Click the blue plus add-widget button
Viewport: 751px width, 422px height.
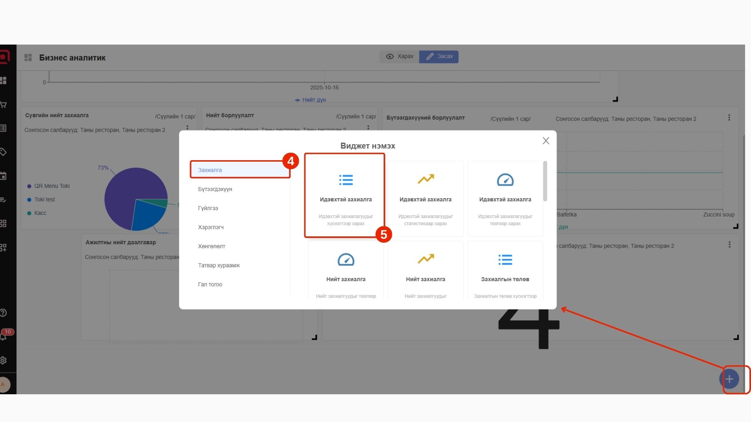pyautogui.click(x=729, y=379)
